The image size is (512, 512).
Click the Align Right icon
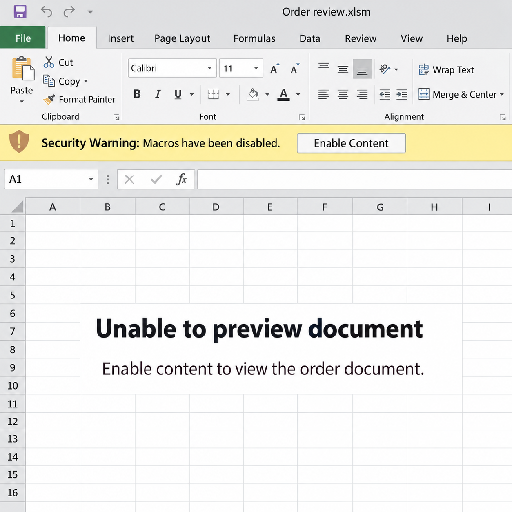[362, 94]
